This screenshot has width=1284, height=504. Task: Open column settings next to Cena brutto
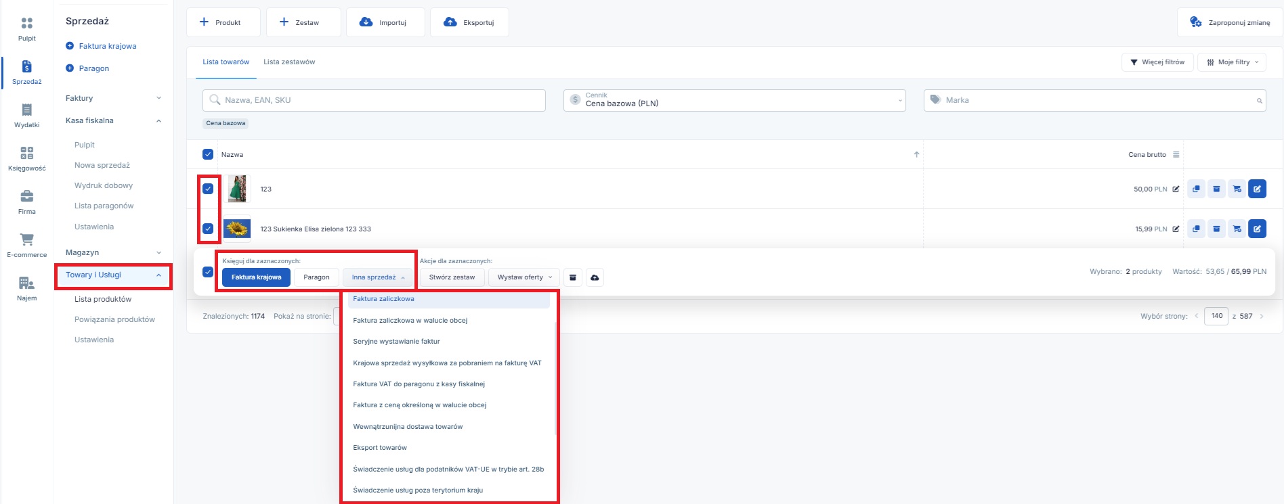coord(1176,155)
